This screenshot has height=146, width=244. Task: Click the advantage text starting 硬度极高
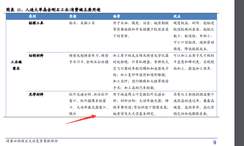click(194, 36)
